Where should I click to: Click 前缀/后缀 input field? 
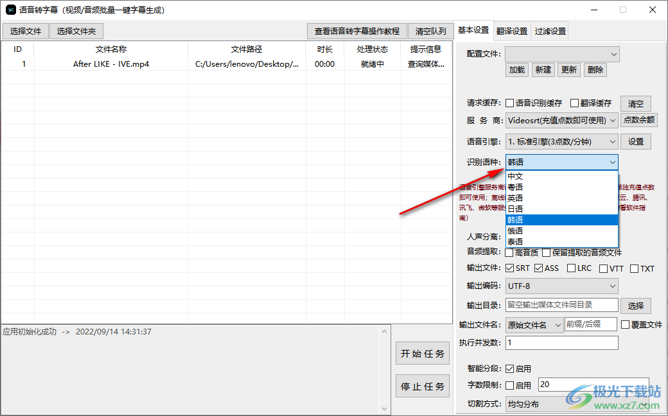590,324
